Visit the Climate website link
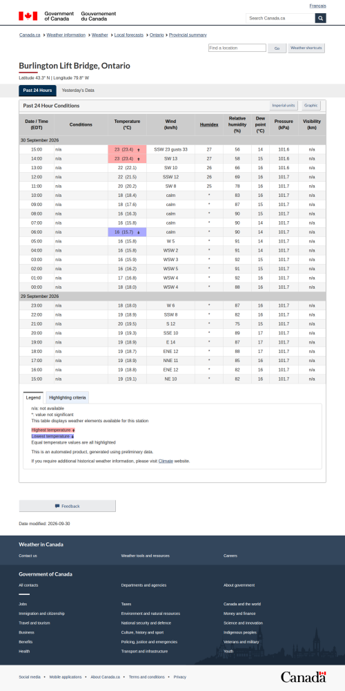Viewport: 345px width, 691px height. point(166,461)
